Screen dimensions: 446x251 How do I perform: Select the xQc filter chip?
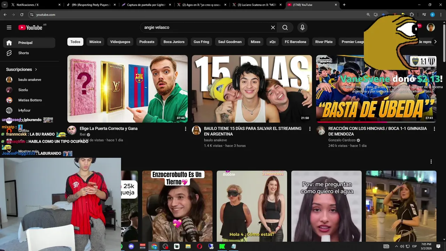tap(272, 42)
